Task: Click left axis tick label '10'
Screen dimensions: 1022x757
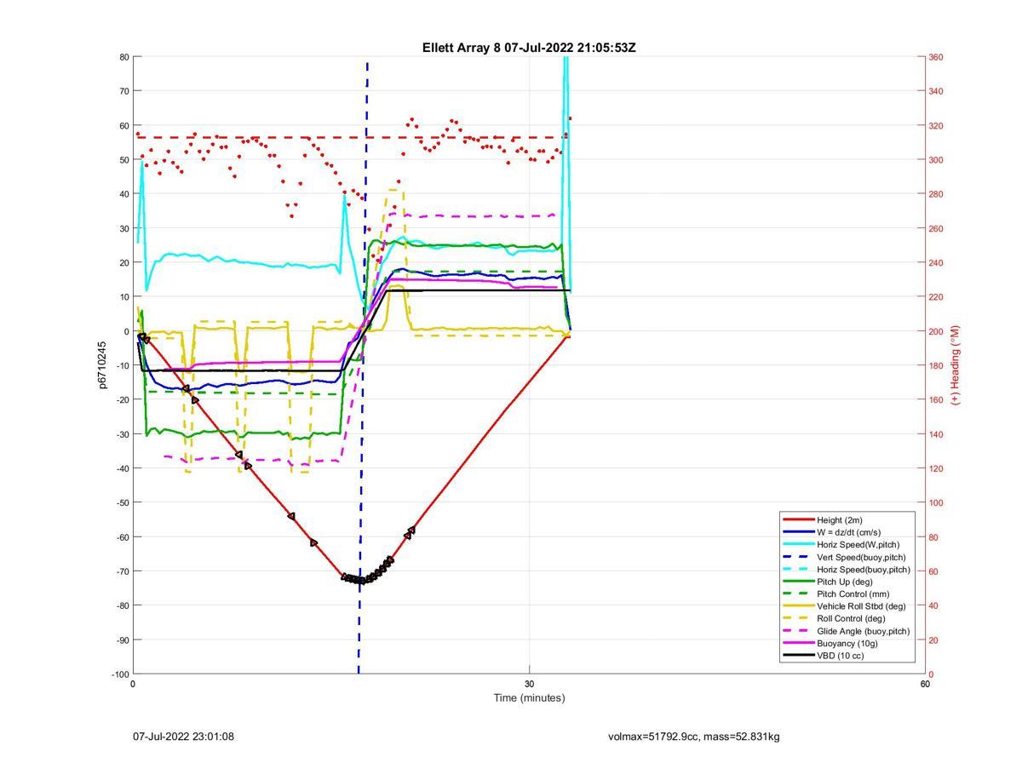Action: pos(124,297)
